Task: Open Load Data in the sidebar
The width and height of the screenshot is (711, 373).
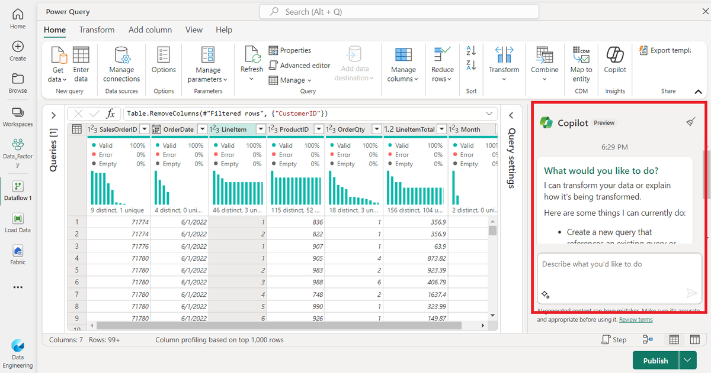Action: (x=18, y=223)
